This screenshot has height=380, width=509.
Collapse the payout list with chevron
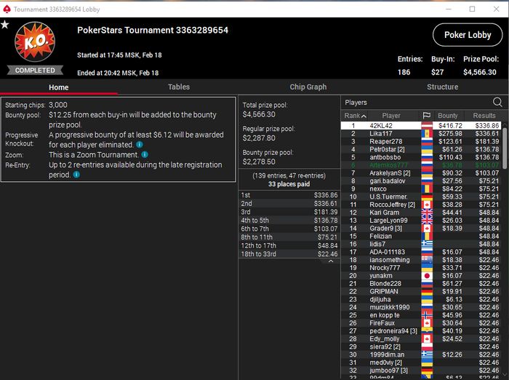(x=331, y=261)
